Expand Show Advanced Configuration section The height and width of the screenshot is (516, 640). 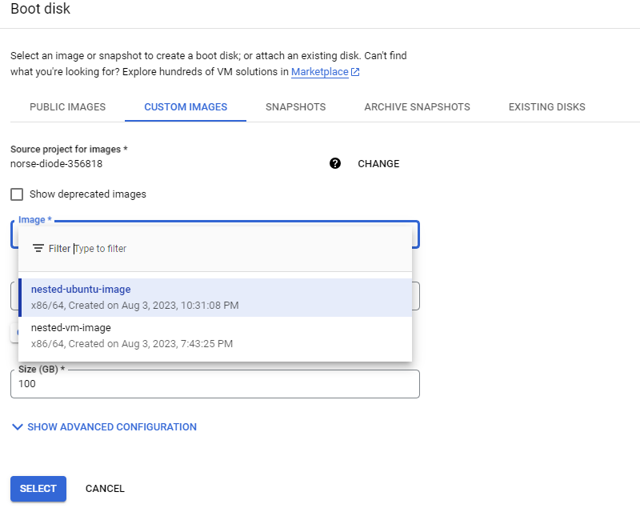point(104,427)
